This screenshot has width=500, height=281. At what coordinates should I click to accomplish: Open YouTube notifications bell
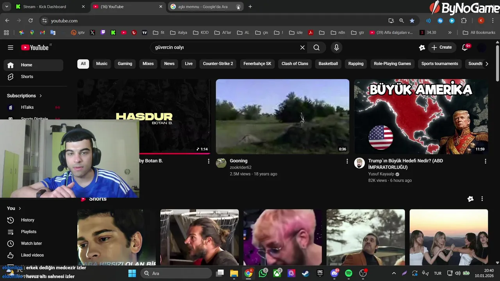tap(465, 48)
